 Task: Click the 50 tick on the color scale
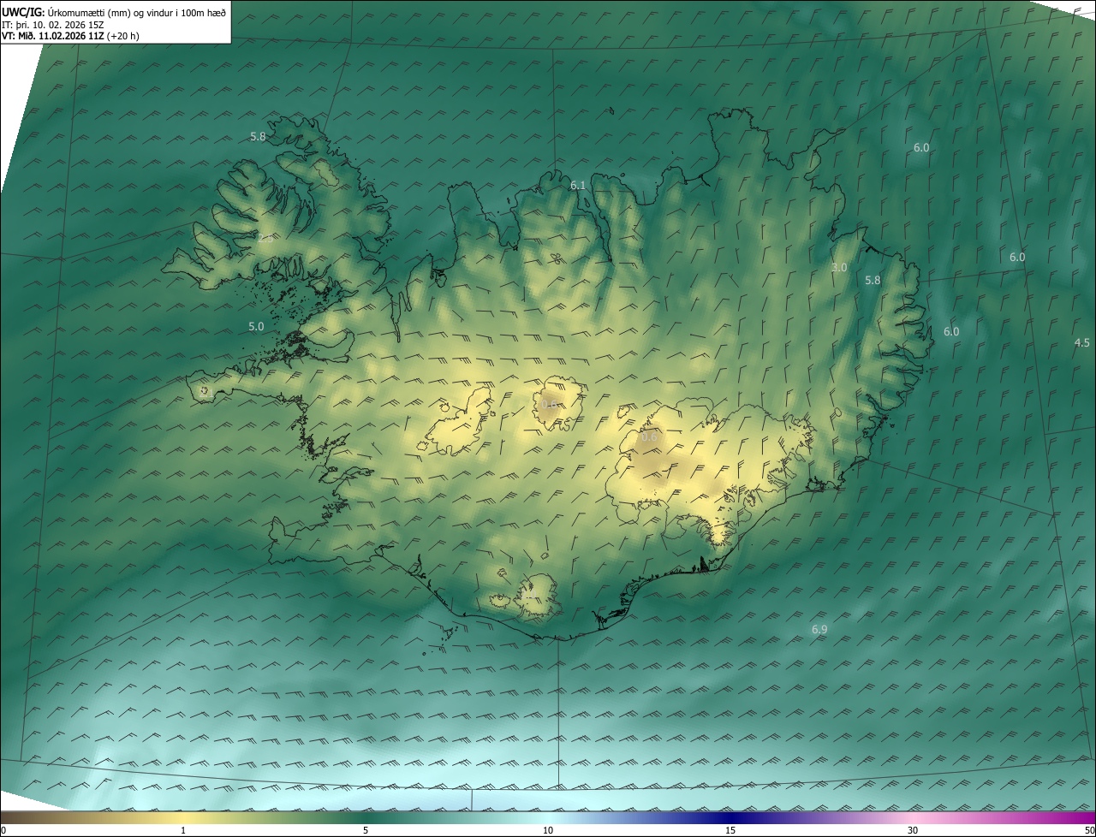click(x=1089, y=830)
